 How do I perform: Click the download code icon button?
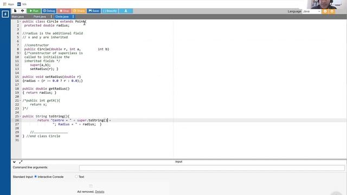(x=126, y=11)
